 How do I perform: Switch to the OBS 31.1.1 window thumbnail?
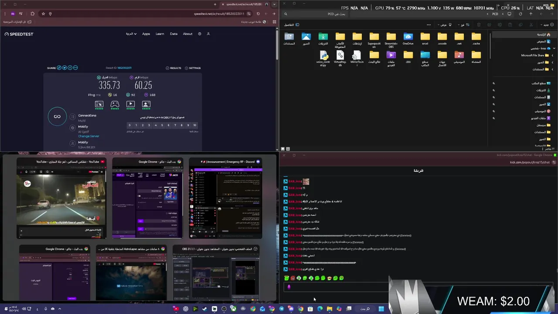[x=216, y=273]
